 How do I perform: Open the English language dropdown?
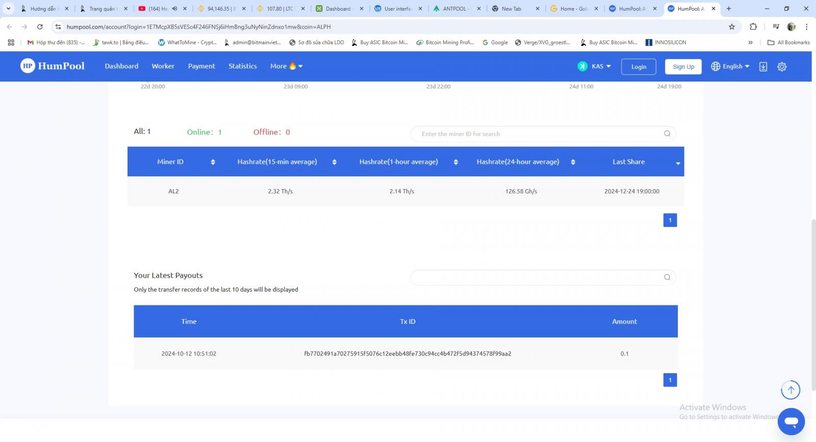730,66
